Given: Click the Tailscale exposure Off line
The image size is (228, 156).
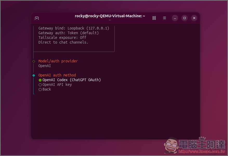Looking at the screenshot, I should 62,38.
